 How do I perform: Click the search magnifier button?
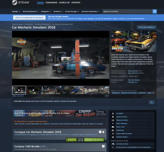coord(155,11)
